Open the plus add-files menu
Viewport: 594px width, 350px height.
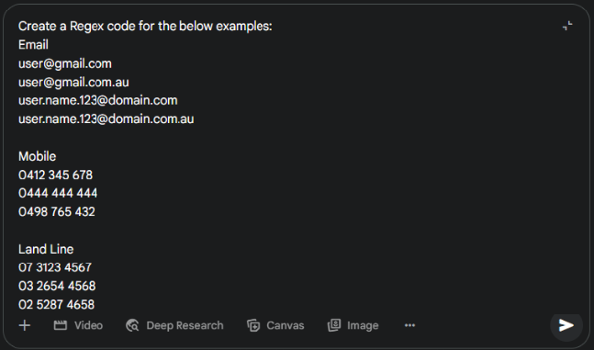25,325
